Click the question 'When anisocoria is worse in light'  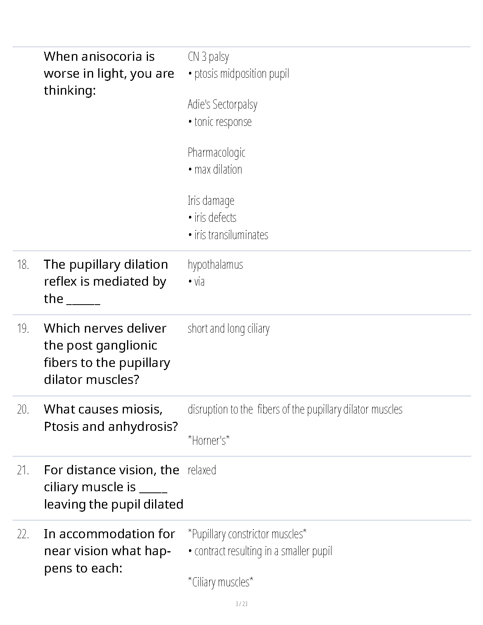109,73
